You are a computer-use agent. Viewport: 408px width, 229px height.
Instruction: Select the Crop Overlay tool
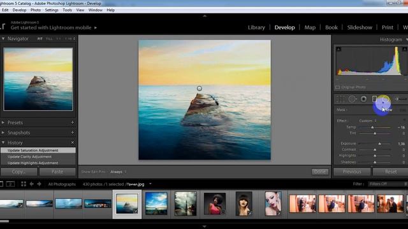[340, 99]
